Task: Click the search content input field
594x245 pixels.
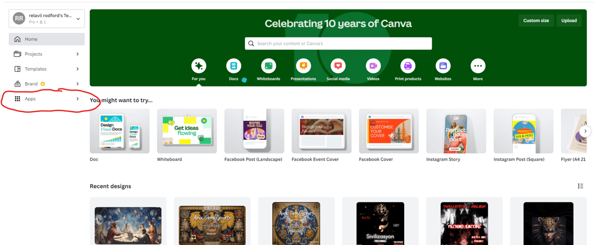Action: [x=338, y=44]
